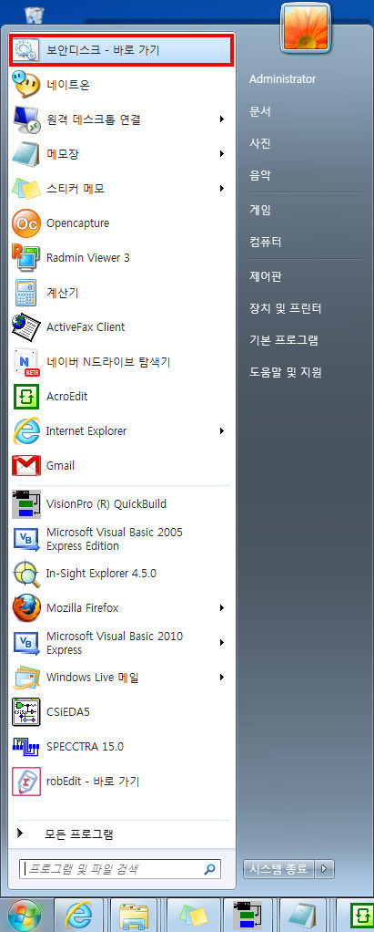This screenshot has height=932, width=374.
Task: Open the Mozilla Firefox icon
Action: (x=26, y=608)
